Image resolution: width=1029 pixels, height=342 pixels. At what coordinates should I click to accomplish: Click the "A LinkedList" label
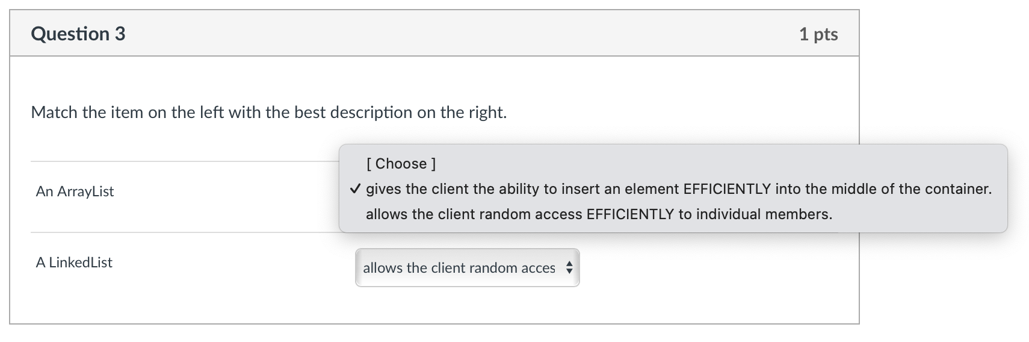point(74,263)
